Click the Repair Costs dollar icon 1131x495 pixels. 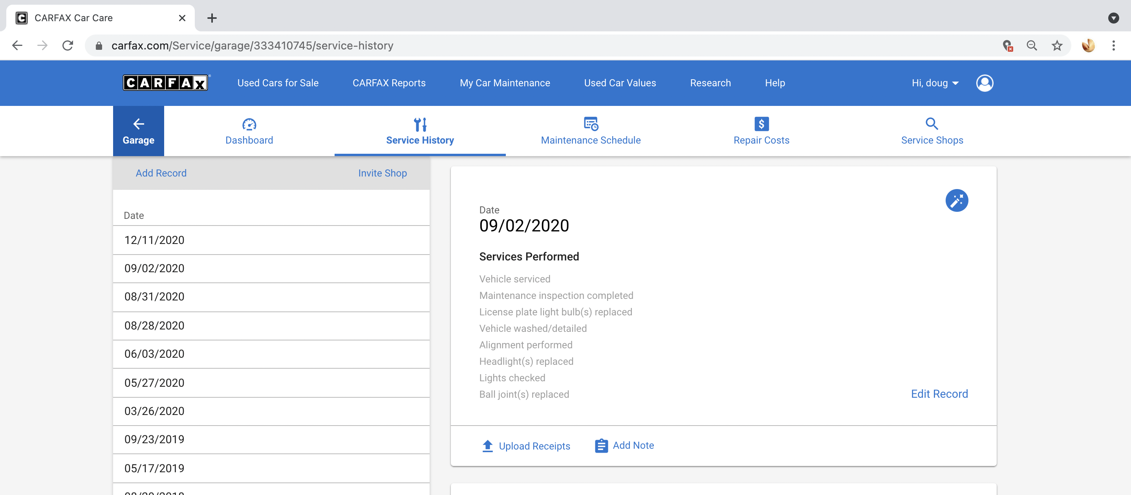[x=761, y=124]
